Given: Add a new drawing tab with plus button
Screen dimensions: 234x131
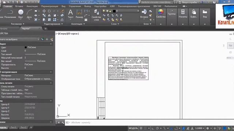Looking at the screenshot, I should 45,28.
